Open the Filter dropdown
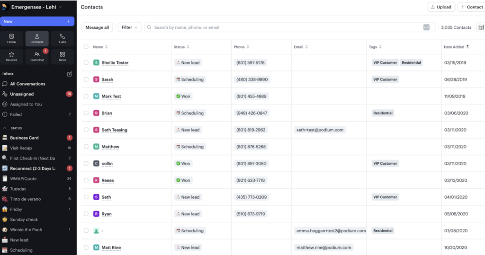 130,27
